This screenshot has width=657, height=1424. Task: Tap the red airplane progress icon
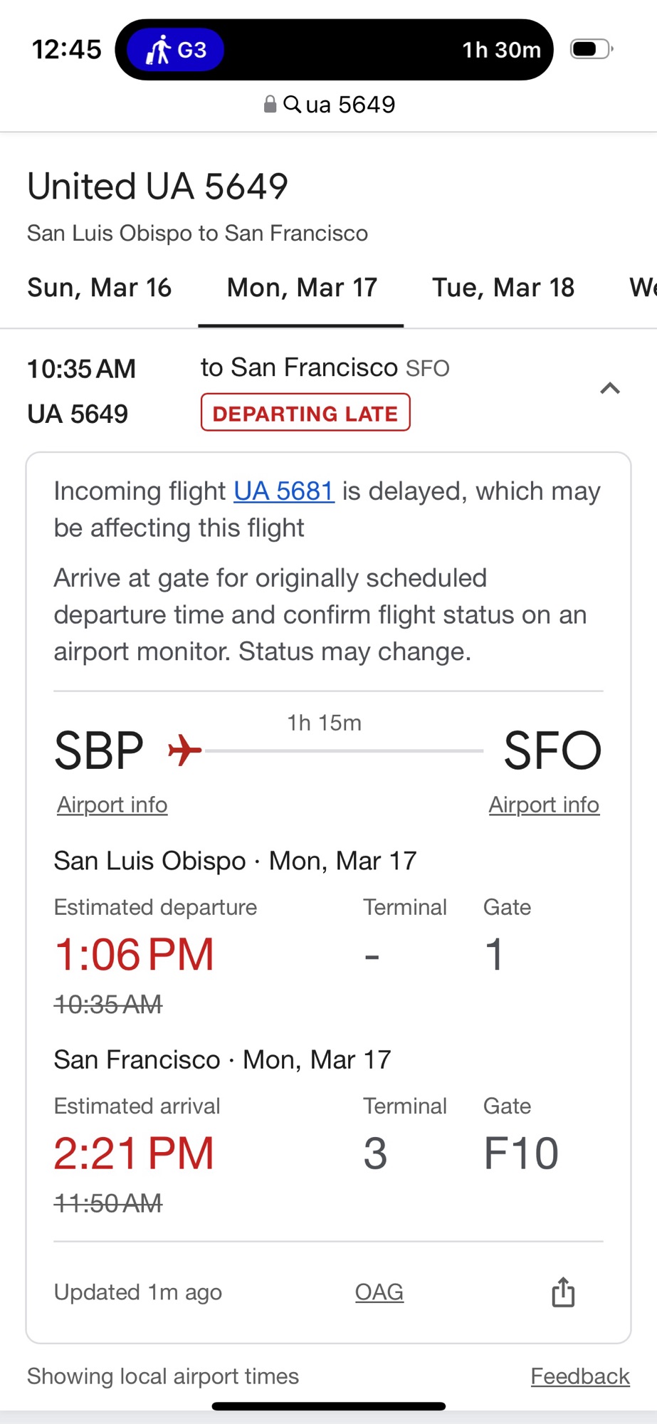click(x=185, y=750)
